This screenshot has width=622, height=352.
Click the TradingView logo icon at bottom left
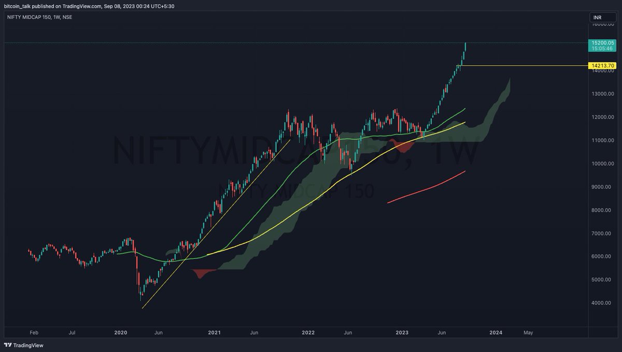click(8, 345)
